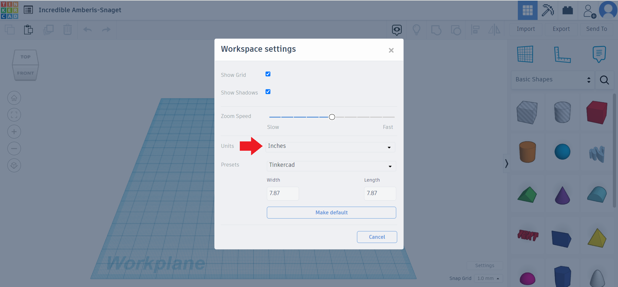Viewport: 618px width, 287px height.
Task: Select the yellow Pyramid shape
Action: (x=597, y=238)
